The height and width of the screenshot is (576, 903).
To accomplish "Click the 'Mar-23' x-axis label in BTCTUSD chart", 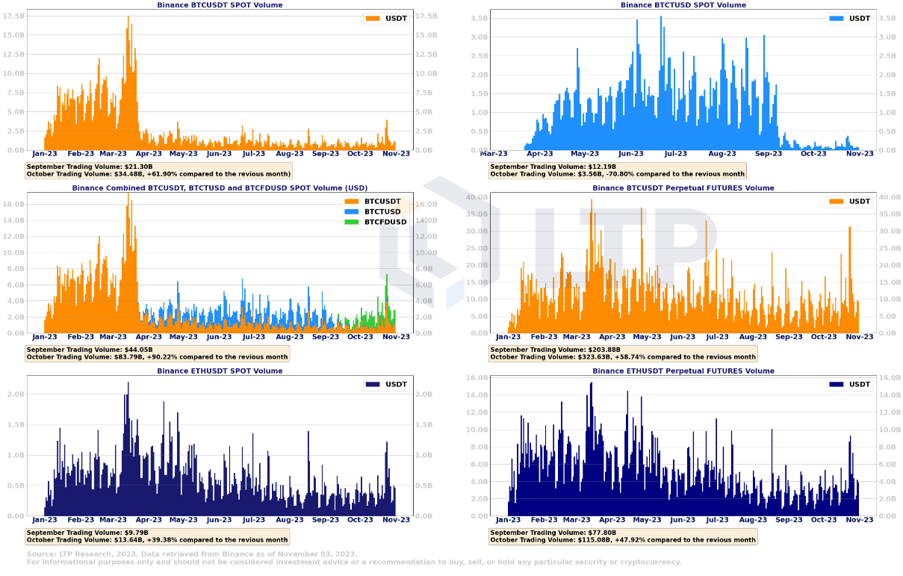I will tap(493, 154).
